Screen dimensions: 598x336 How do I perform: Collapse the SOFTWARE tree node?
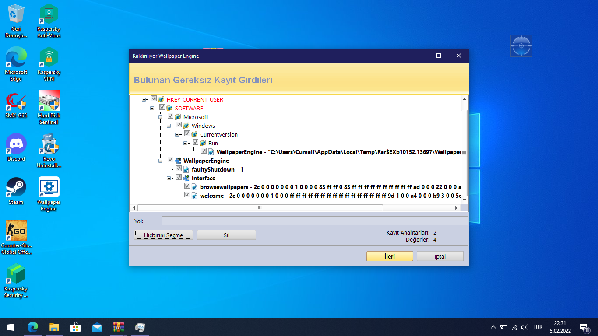pyautogui.click(x=152, y=108)
